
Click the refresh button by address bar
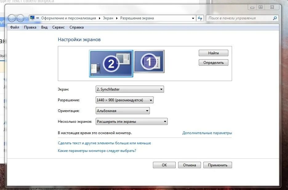(200, 18)
